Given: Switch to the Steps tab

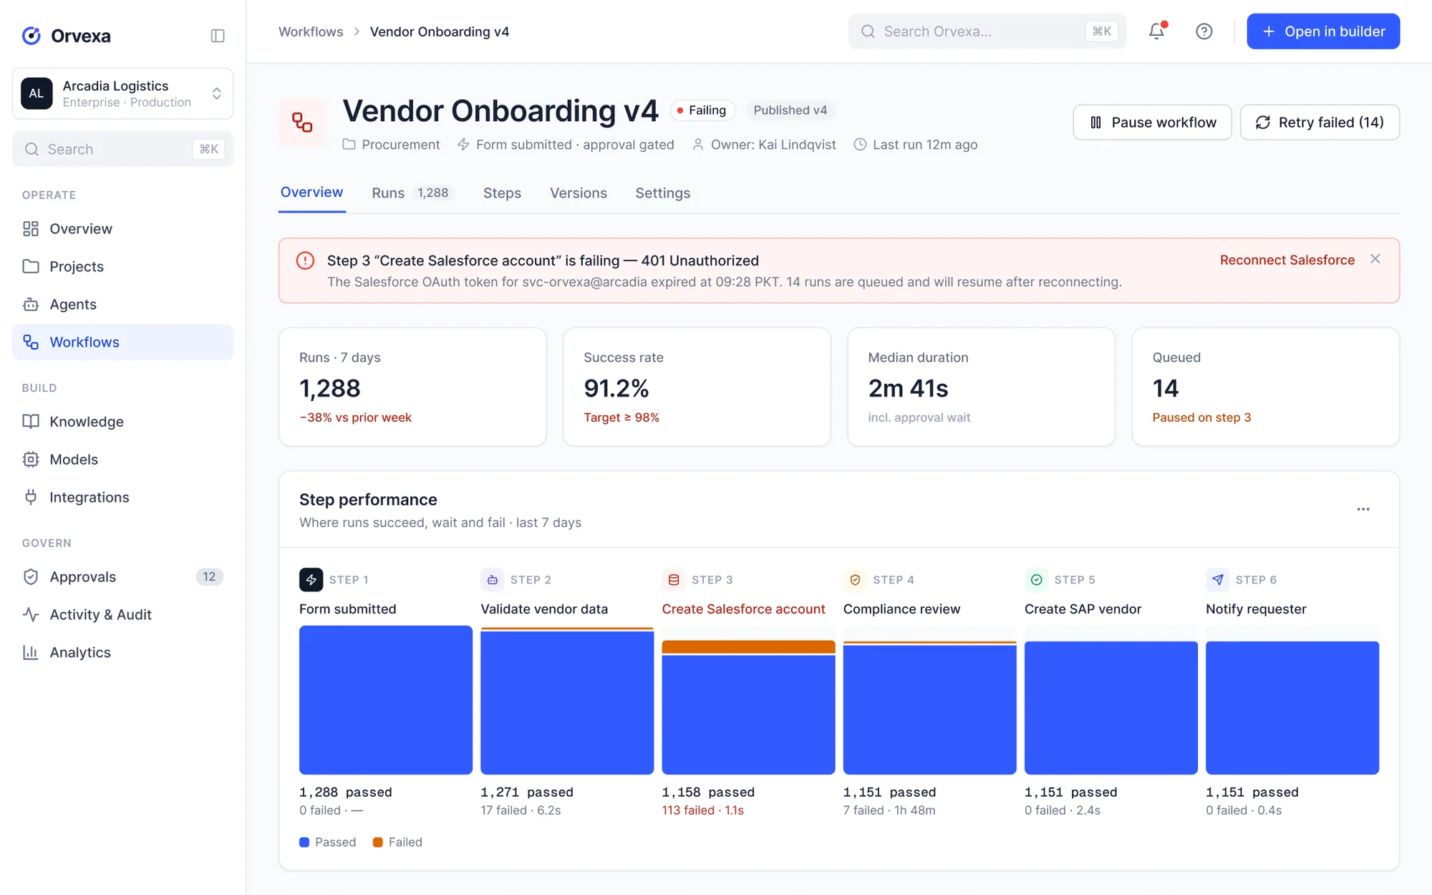Looking at the screenshot, I should point(502,193).
